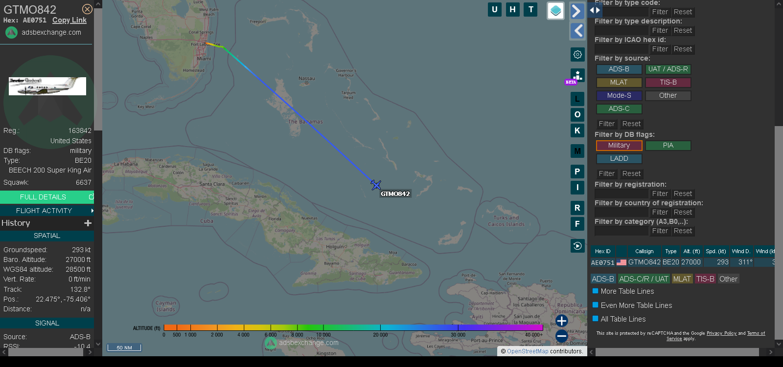Screen dimensions: 783x367
Task: Toggle the M map option button
Action: 577,151
